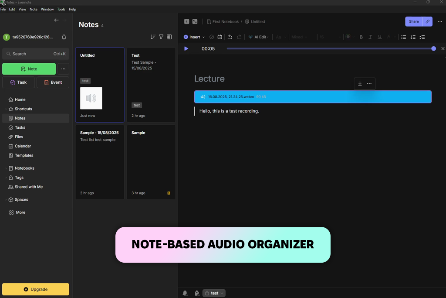This screenshot has height=298, width=446.
Task: Download the audio attachment
Action: coord(360,83)
